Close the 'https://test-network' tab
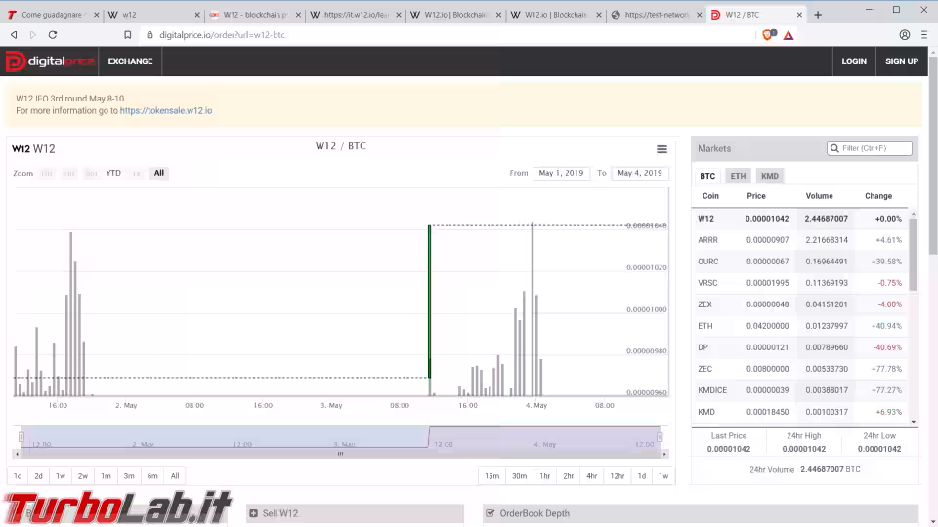Screen dimensions: 938x527 (700, 15)
